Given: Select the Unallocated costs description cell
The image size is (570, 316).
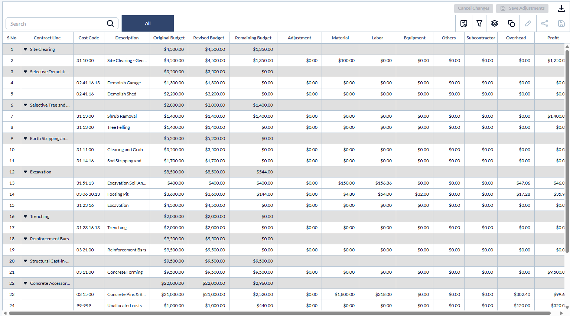Looking at the screenshot, I should coord(127,306).
